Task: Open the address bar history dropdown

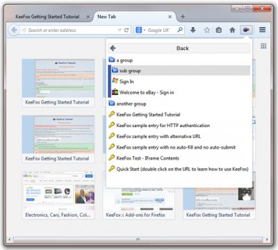Action: (x=120, y=30)
